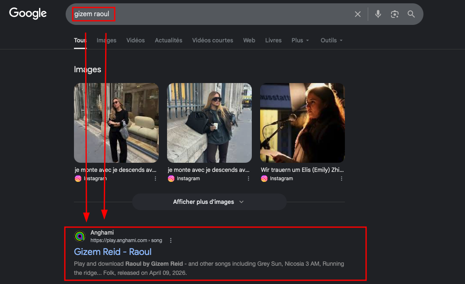This screenshot has width=465, height=284.
Task: Click Instagram source label under third image
Action: [281, 179]
